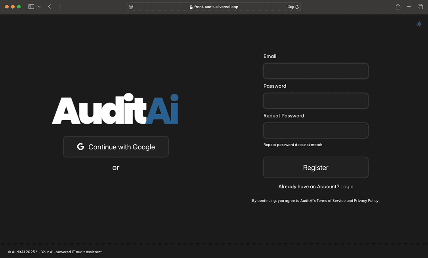The image size is (428, 258).
Task: Click the page format icon left of address bar
Action: pyautogui.click(x=131, y=6)
